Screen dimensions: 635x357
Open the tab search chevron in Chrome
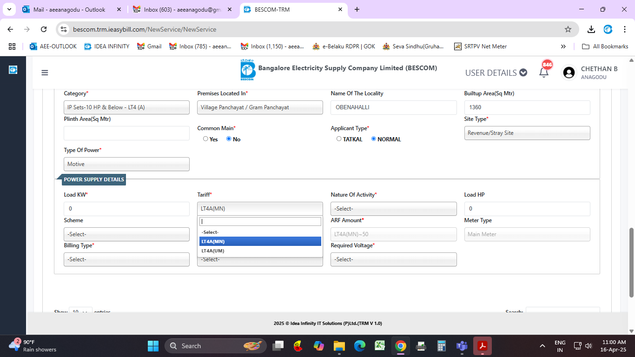(x=9, y=9)
